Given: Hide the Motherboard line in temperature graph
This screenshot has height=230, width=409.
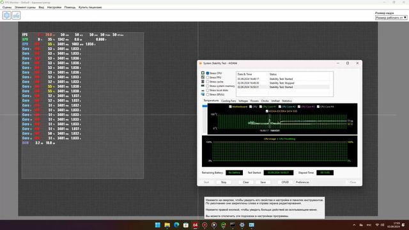Looking at the screenshot, I should tap(230, 107).
